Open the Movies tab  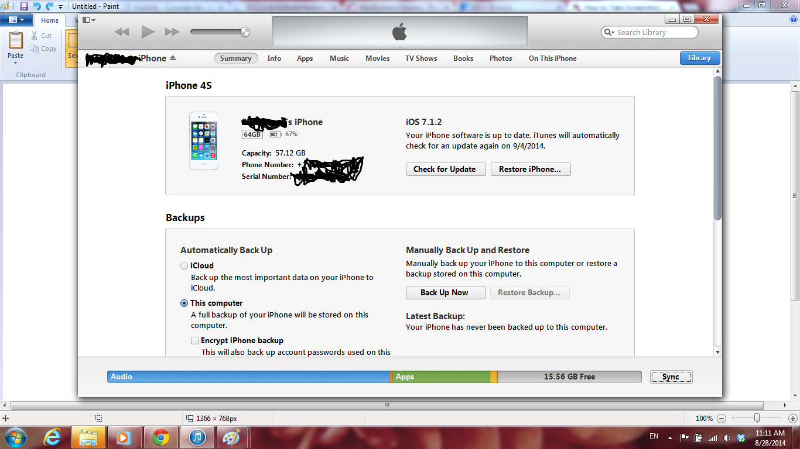[377, 58]
